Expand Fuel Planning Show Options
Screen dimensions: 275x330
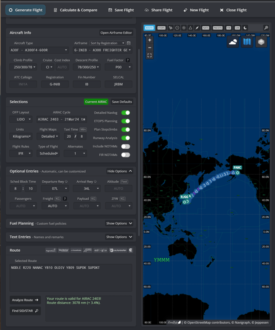(x=119, y=224)
